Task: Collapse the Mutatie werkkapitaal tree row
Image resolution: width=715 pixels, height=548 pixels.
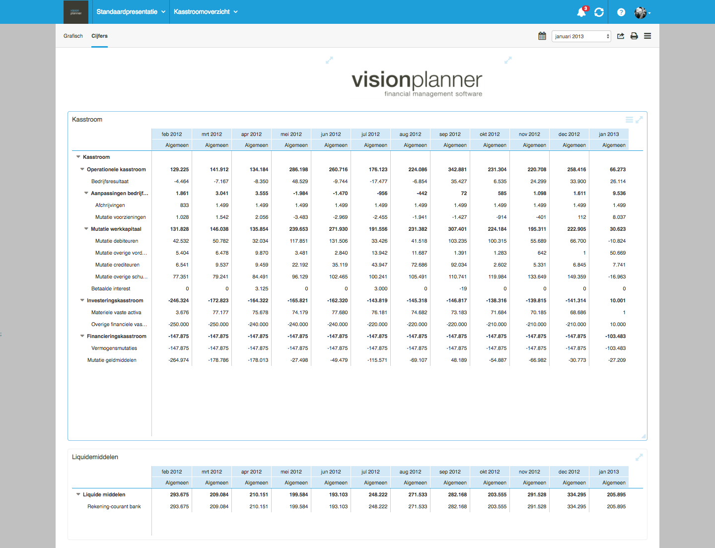Action: pos(86,229)
